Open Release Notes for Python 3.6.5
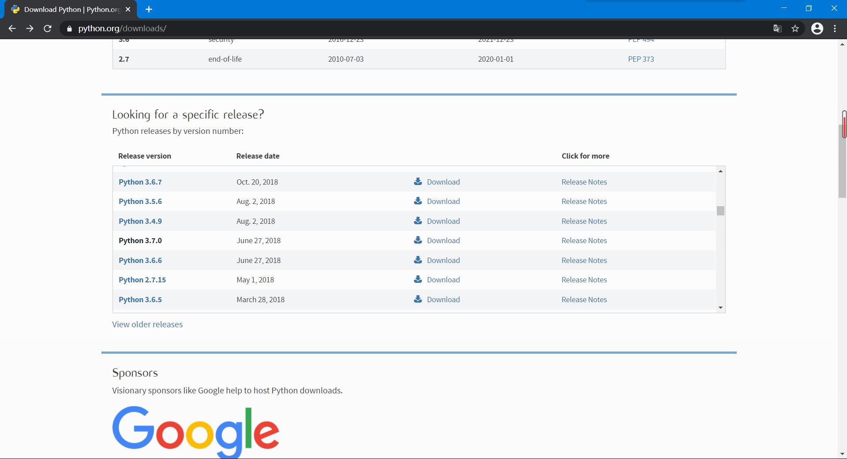 click(584, 300)
